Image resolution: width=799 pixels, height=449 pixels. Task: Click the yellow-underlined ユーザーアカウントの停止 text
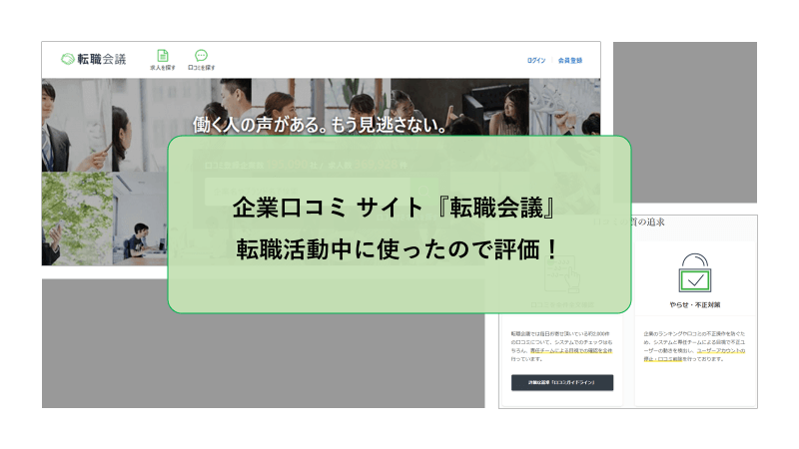pyautogui.click(x=720, y=351)
